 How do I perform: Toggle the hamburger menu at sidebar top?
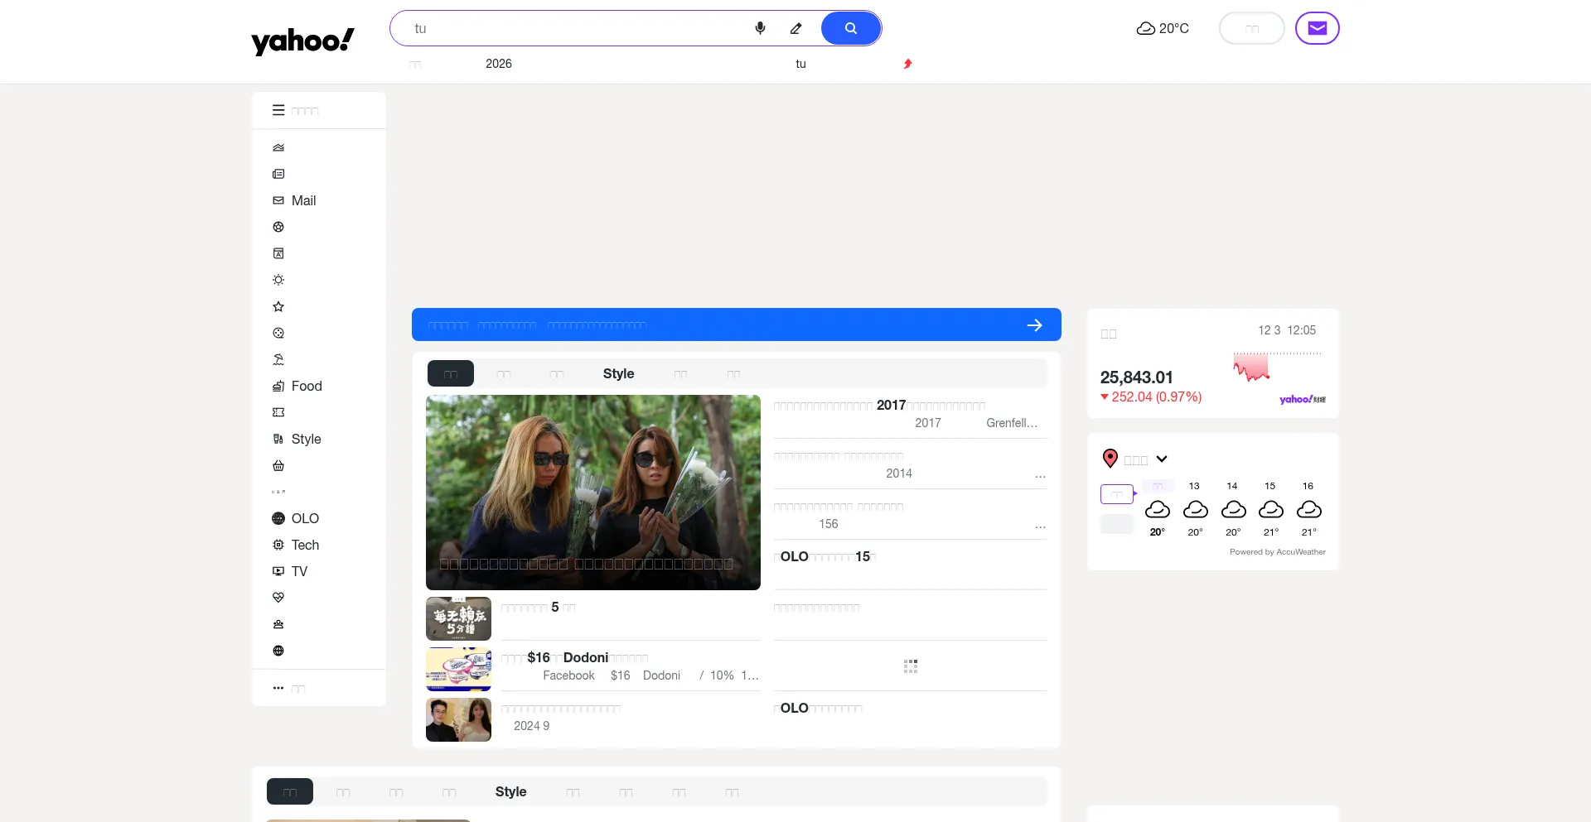[278, 110]
